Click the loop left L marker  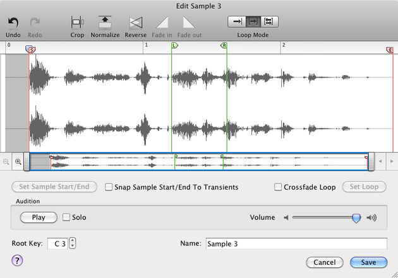click(x=174, y=45)
